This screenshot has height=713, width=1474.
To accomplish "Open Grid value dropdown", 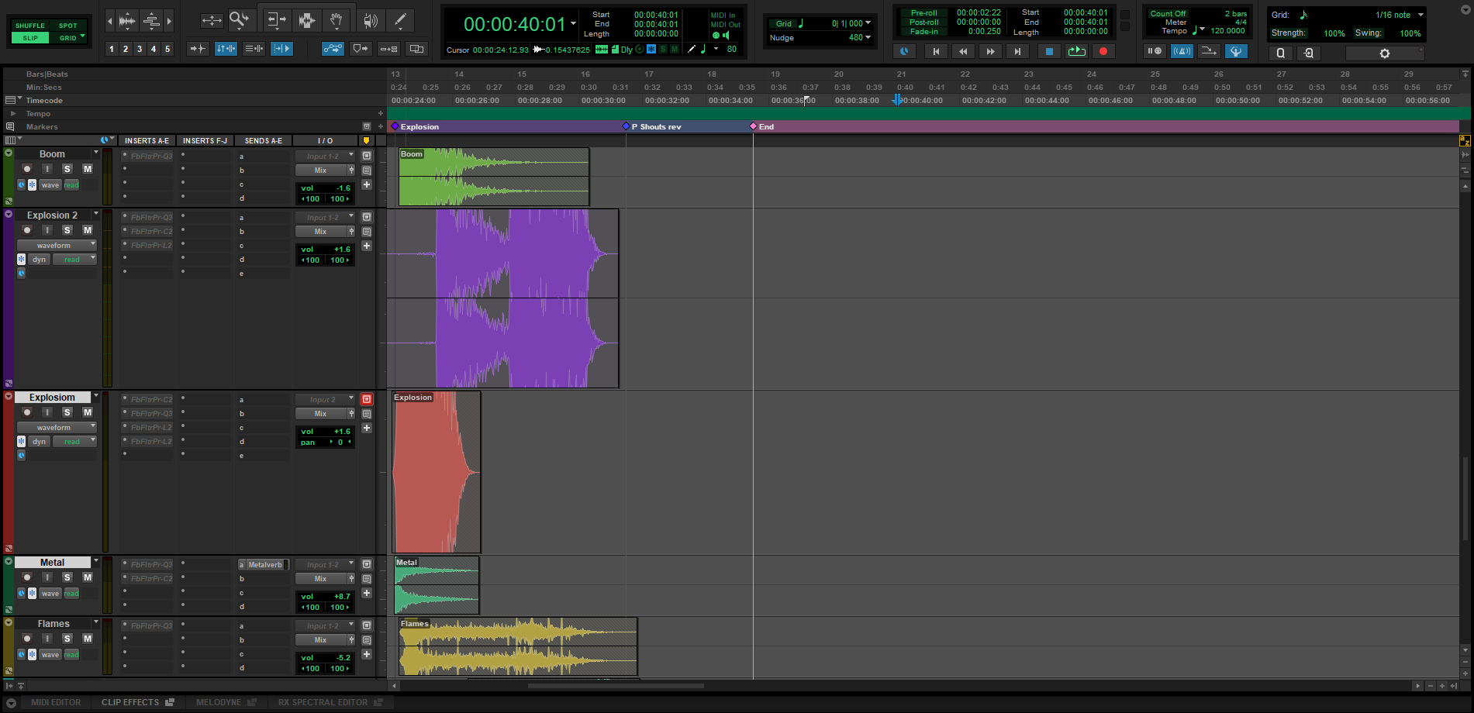I will 868,23.
